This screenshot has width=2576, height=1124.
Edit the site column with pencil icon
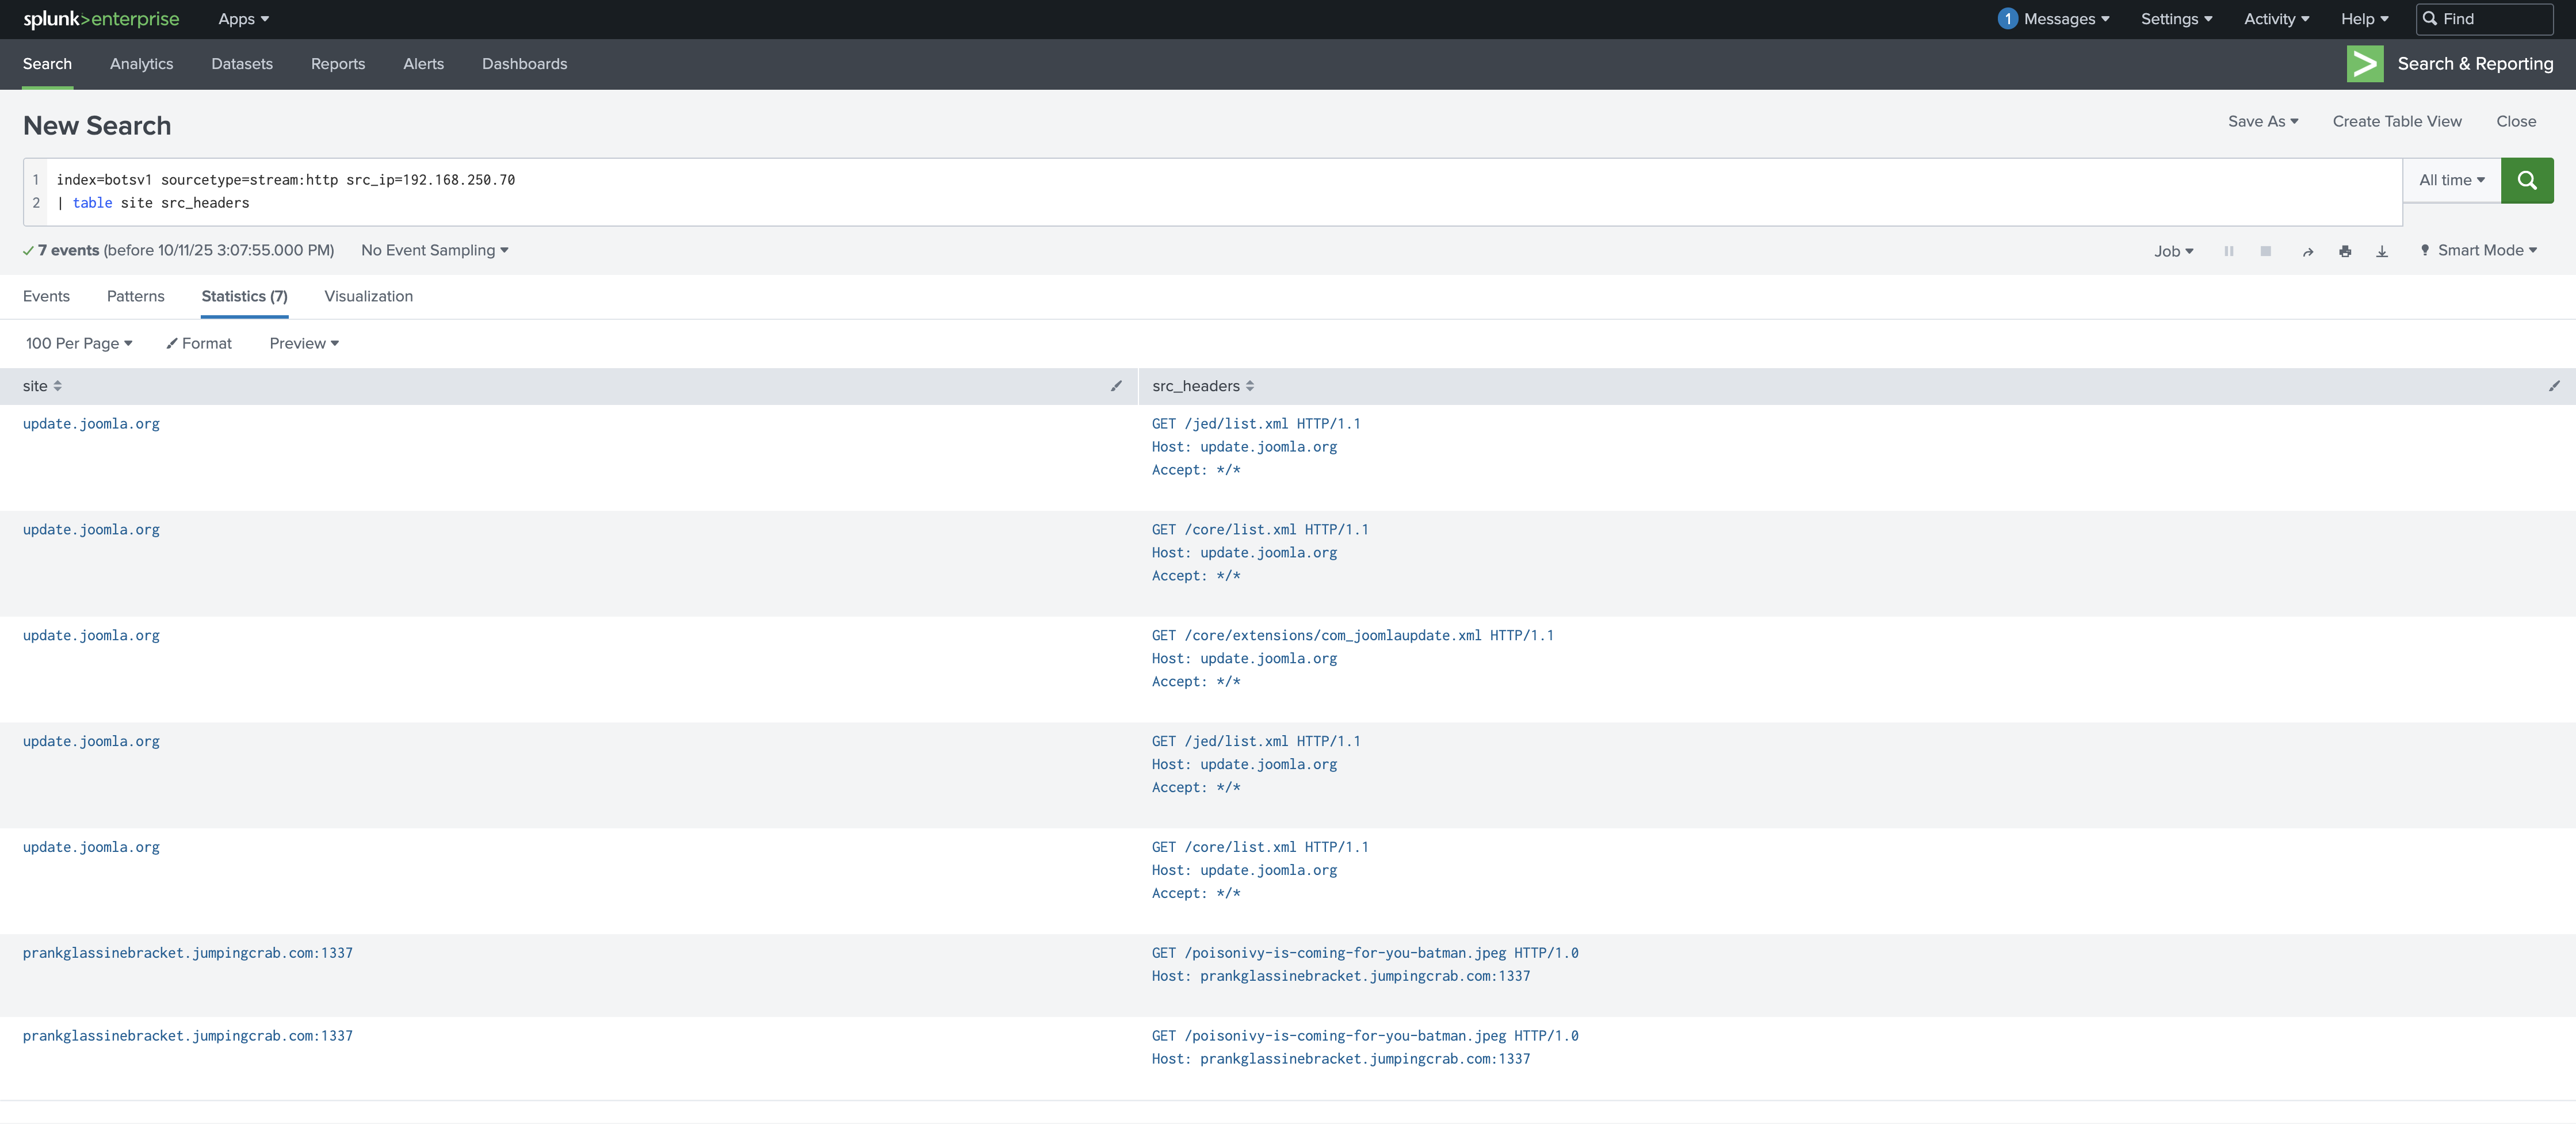pos(1116,386)
